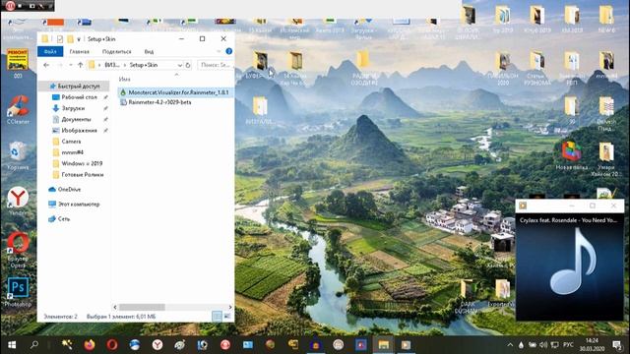This screenshot has width=630, height=354.
Task: Open taskbar Search magnifier
Action: (x=34, y=345)
